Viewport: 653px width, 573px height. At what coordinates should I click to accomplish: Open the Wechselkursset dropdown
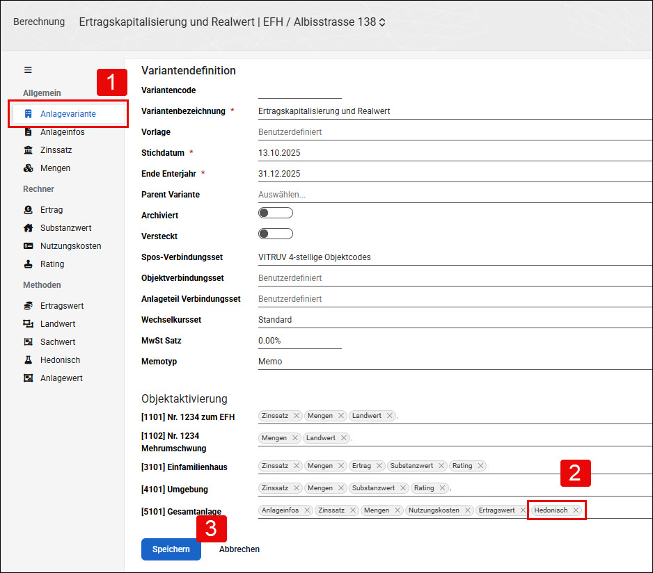[455, 320]
